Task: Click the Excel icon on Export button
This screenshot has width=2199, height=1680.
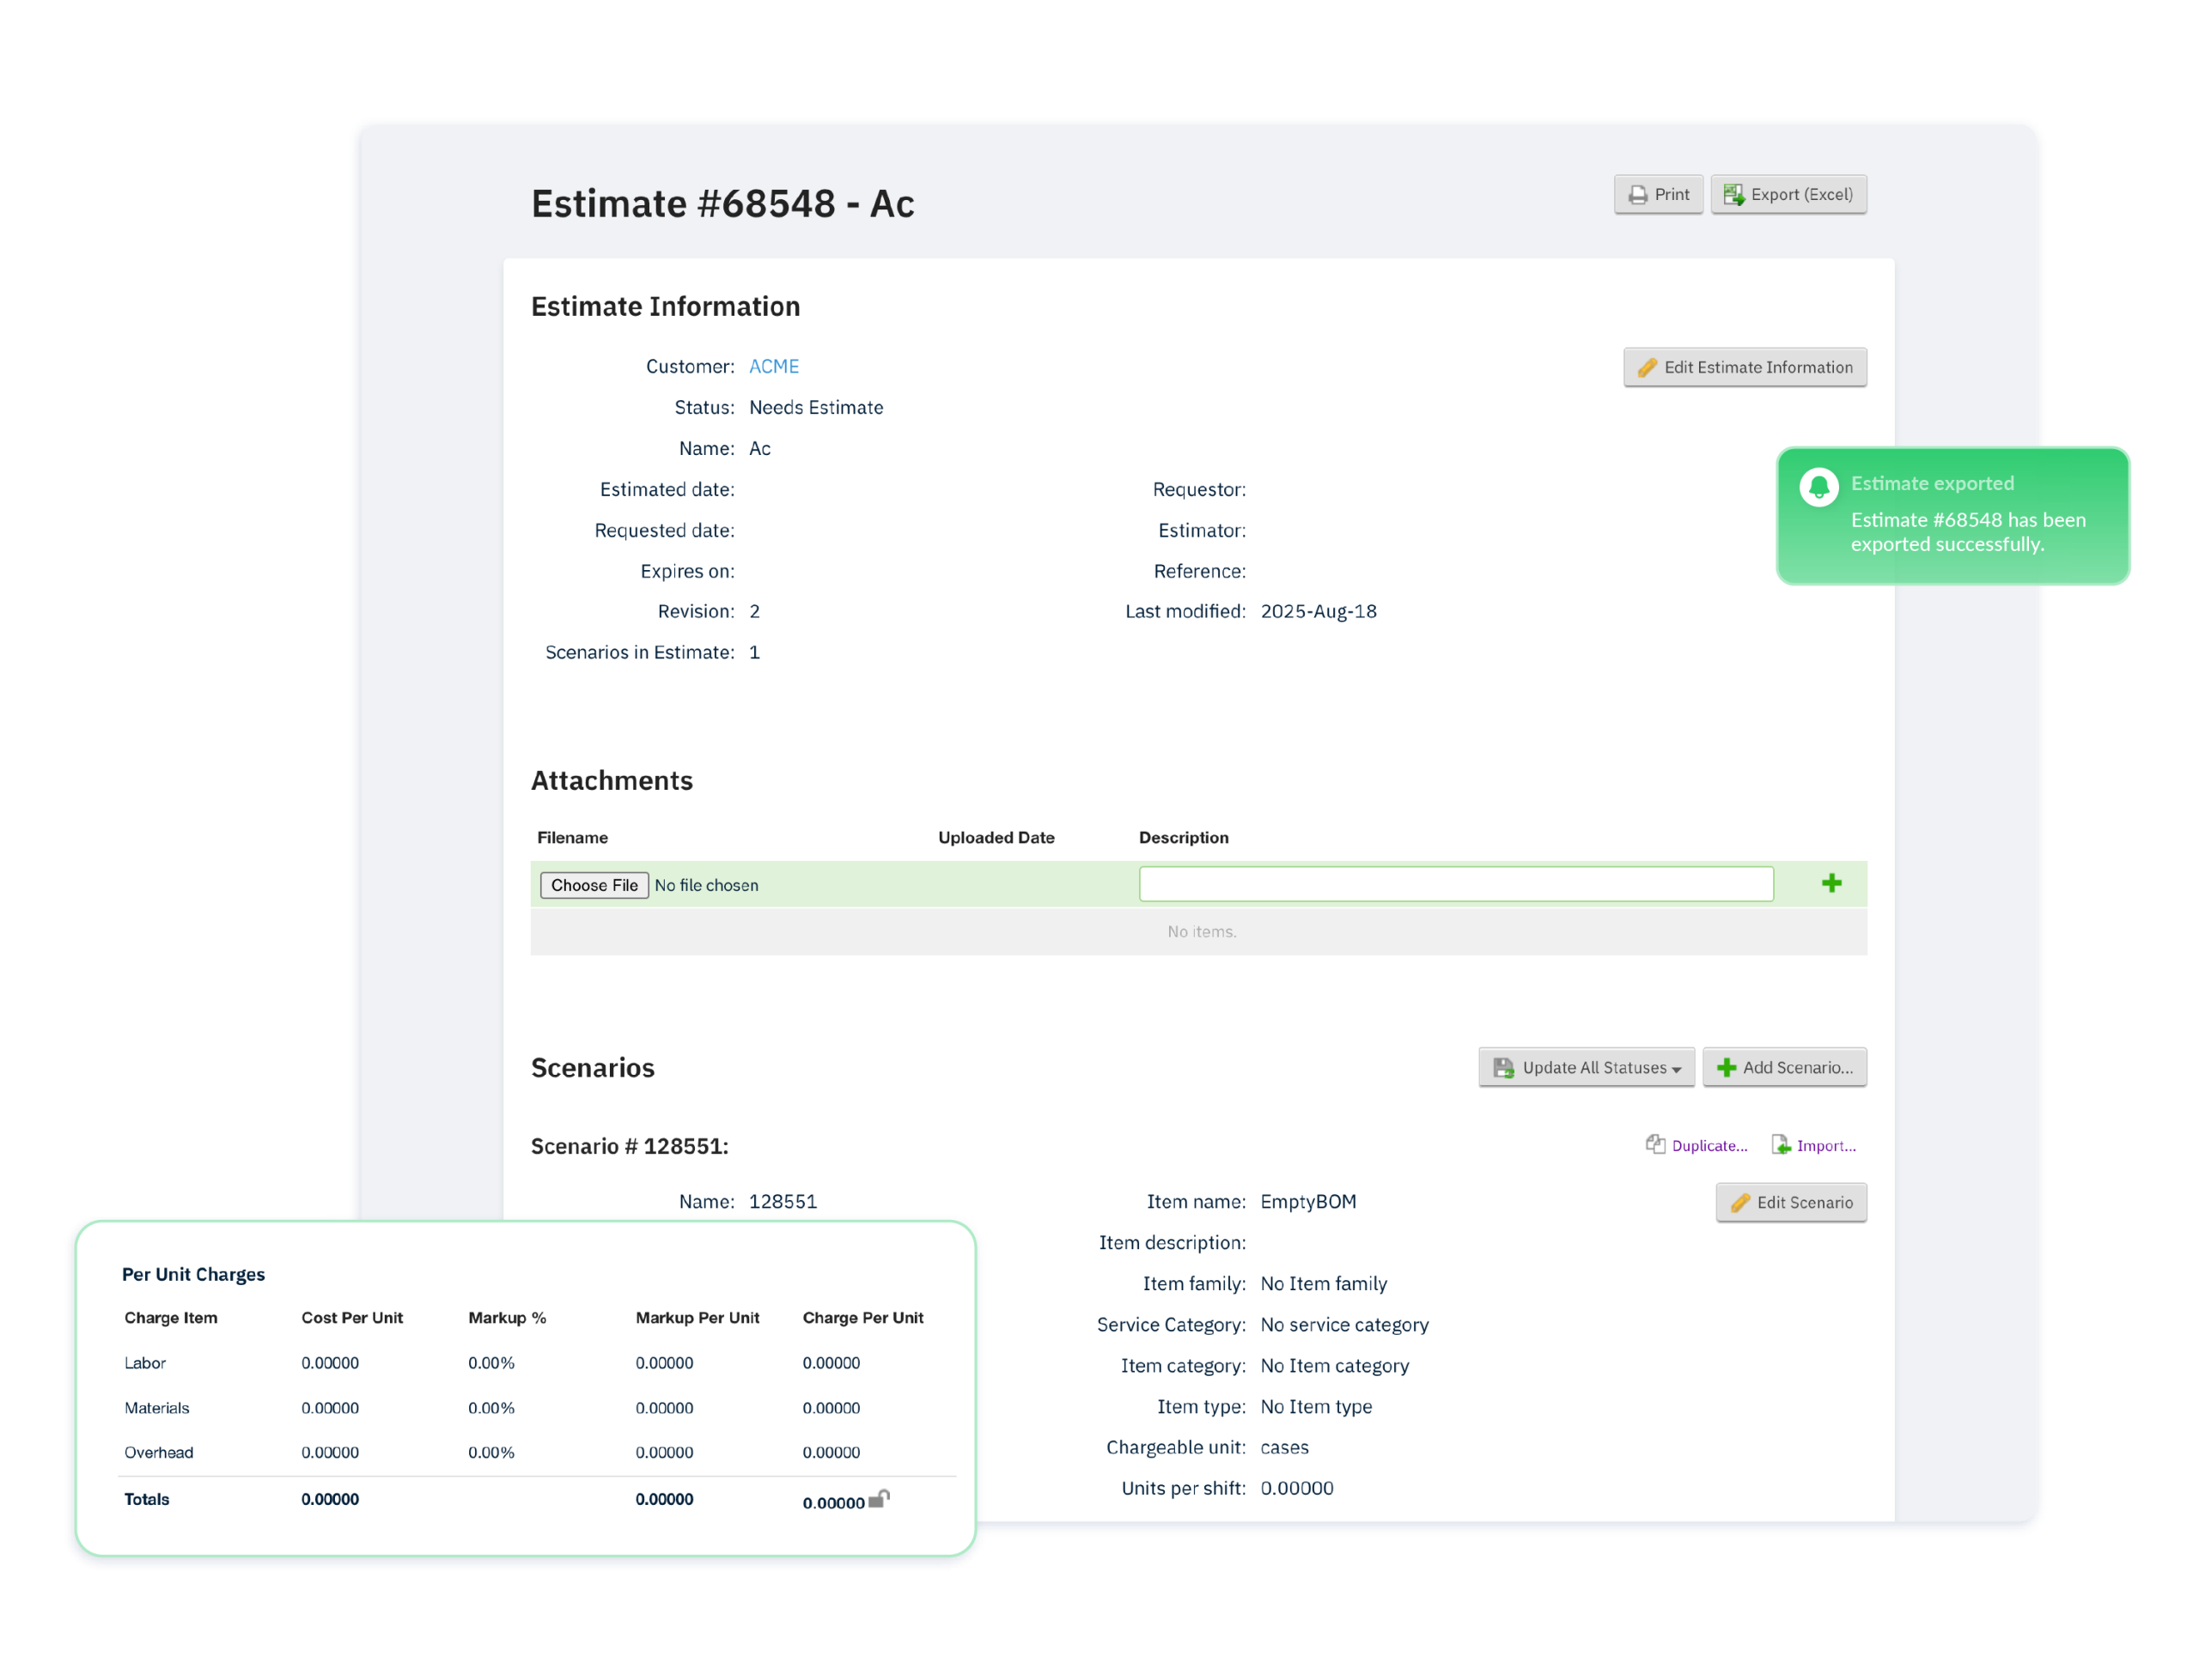Action: [x=1733, y=195]
